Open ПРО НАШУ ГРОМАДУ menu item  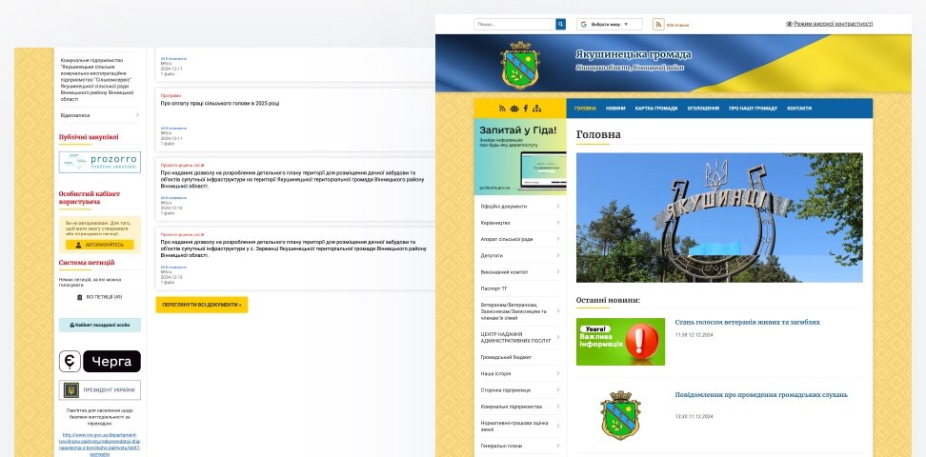(x=753, y=109)
